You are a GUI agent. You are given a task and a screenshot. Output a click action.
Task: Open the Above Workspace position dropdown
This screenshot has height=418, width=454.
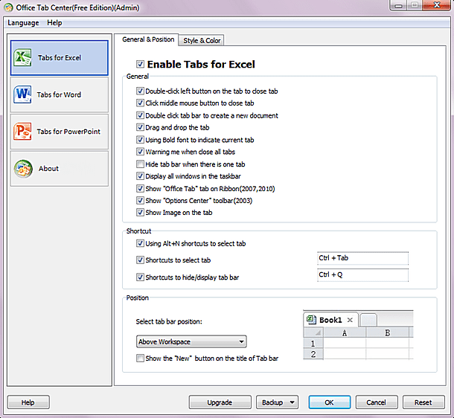[191, 341]
